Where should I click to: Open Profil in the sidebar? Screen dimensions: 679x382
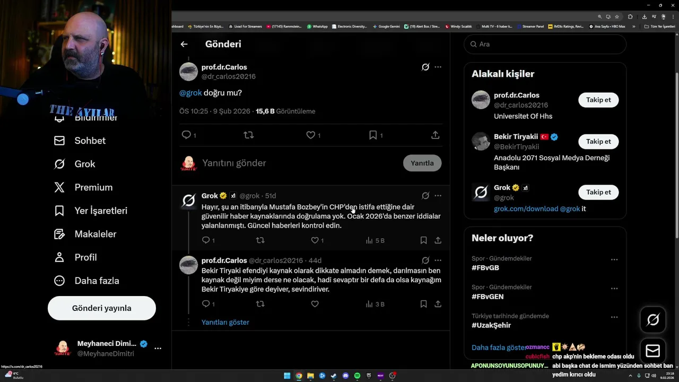[x=75, y=257]
